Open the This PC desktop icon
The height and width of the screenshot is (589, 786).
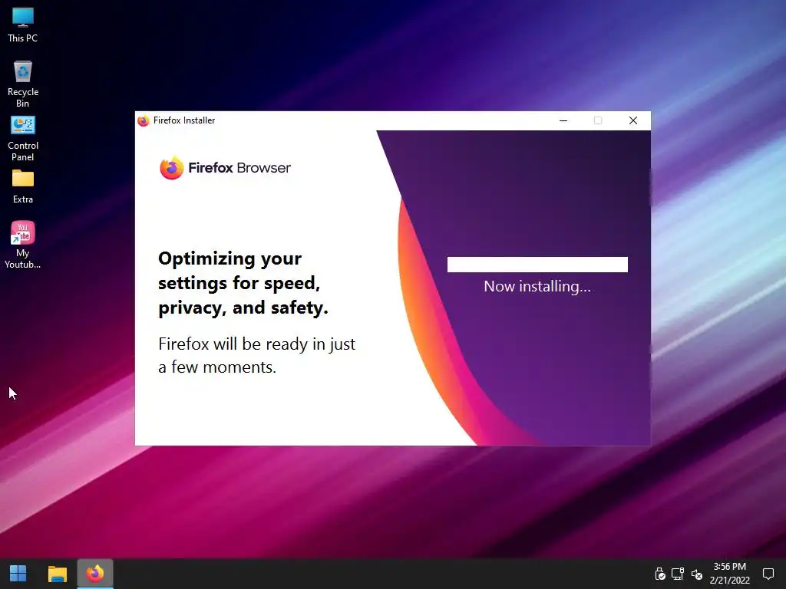22,24
